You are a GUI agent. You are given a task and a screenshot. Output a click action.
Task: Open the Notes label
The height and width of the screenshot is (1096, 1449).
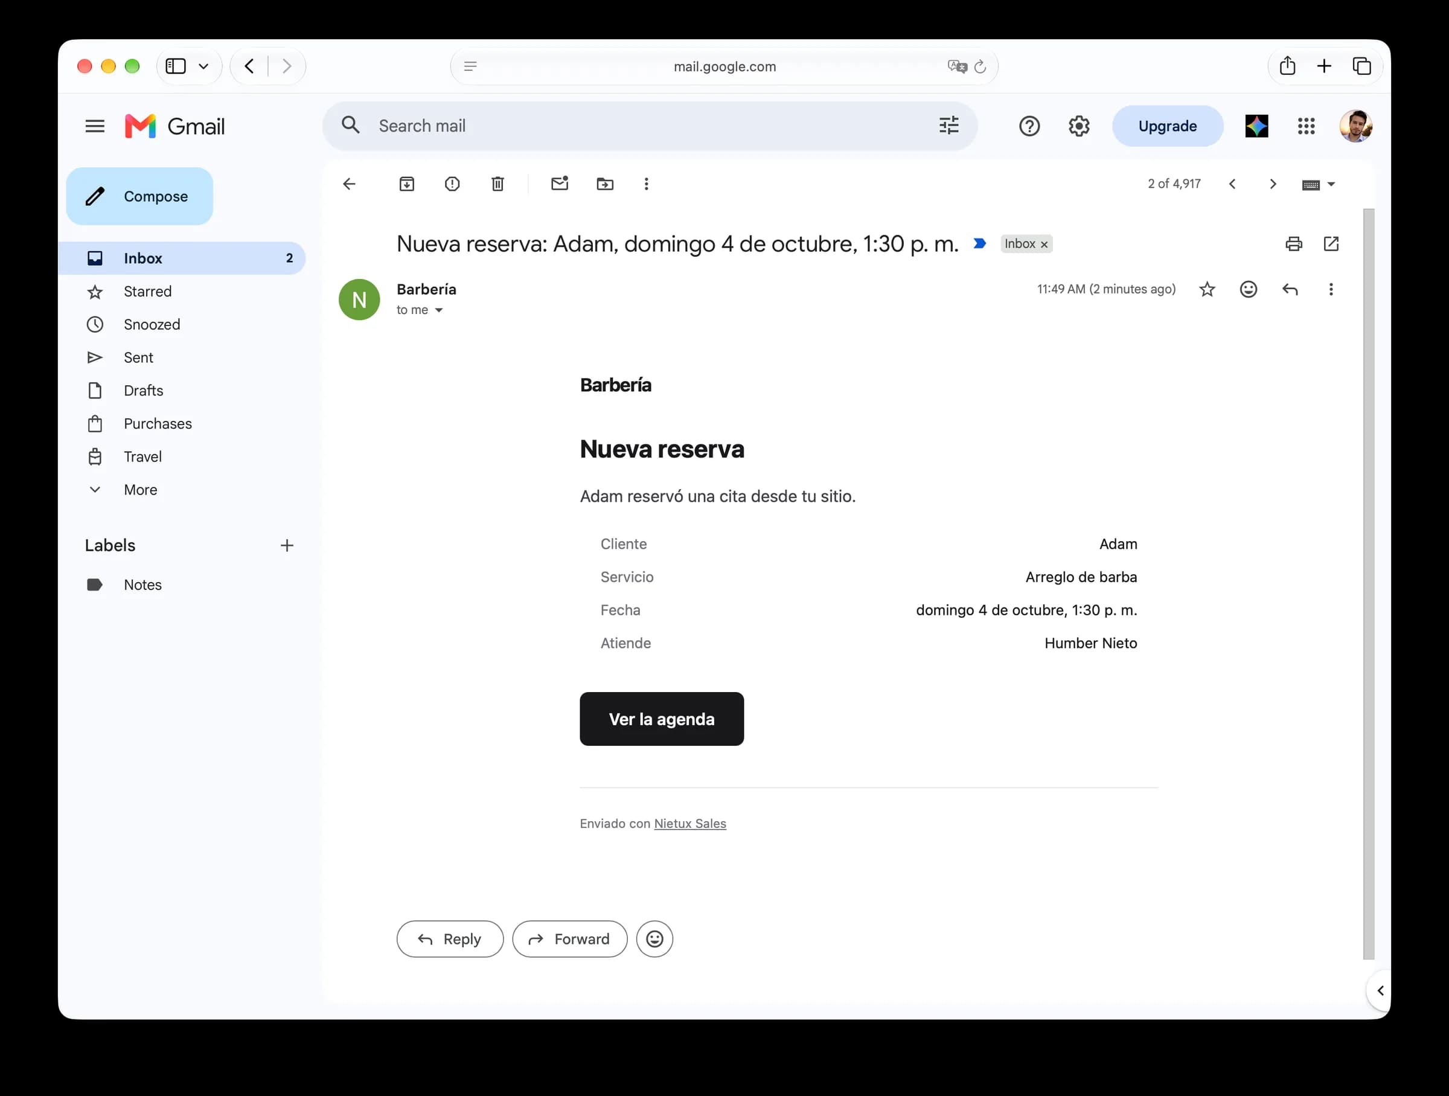click(x=182, y=585)
